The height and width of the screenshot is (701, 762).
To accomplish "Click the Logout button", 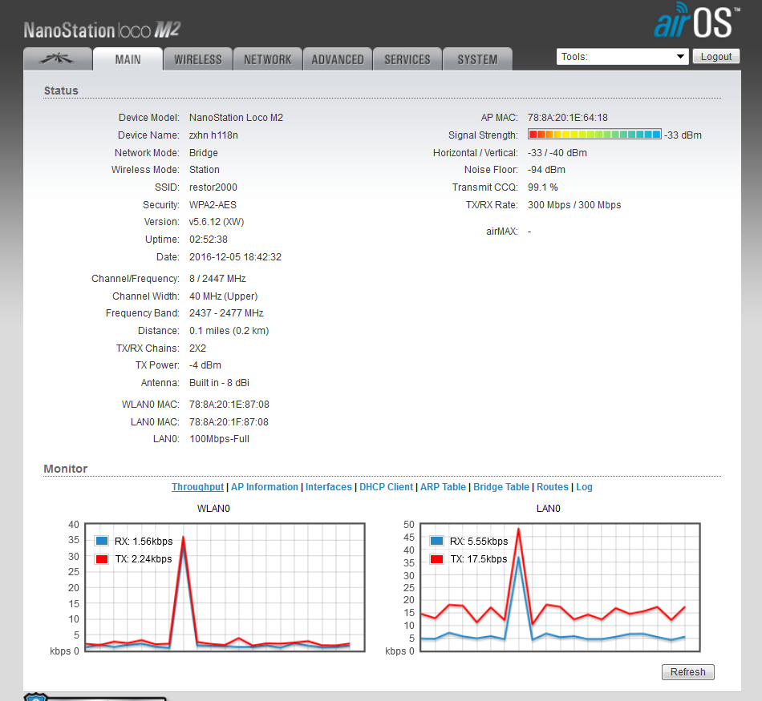I will pyautogui.click(x=715, y=57).
